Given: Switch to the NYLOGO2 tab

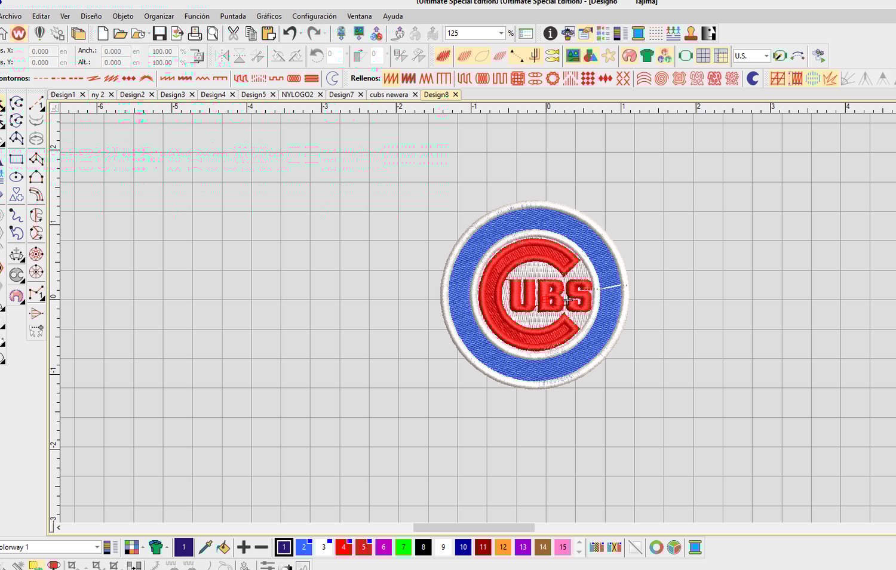Looking at the screenshot, I should coord(297,94).
